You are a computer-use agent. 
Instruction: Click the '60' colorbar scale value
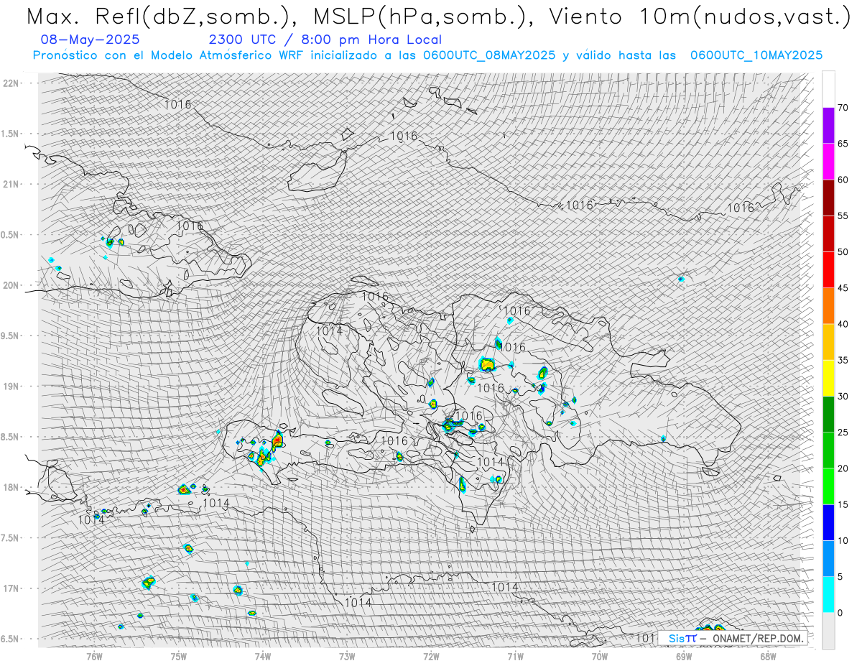pos(843,180)
